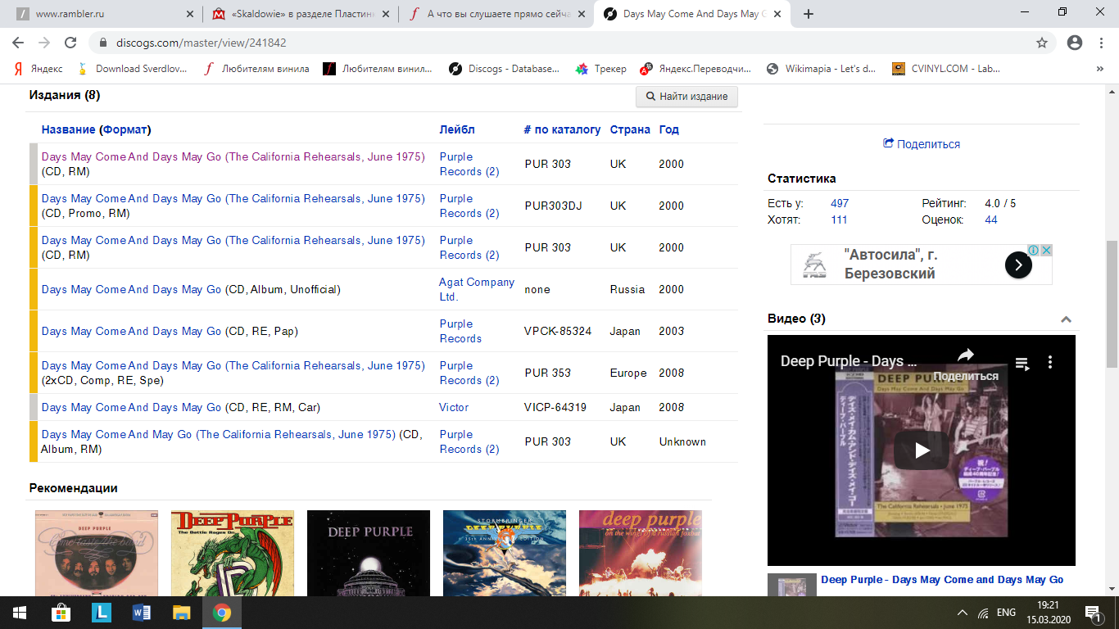Image resolution: width=1119 pixels, height=629 pixels.
Task: Open the Stormbringer album cover thumbnail
Action: coord(504,553)
